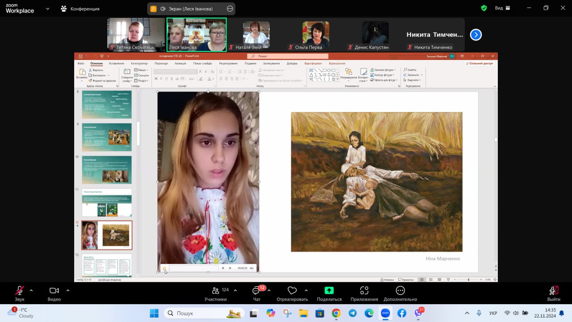Switch to the Анімація ribbon tab
The height and width of the screenshot is (322, 572).
[181, 64]
